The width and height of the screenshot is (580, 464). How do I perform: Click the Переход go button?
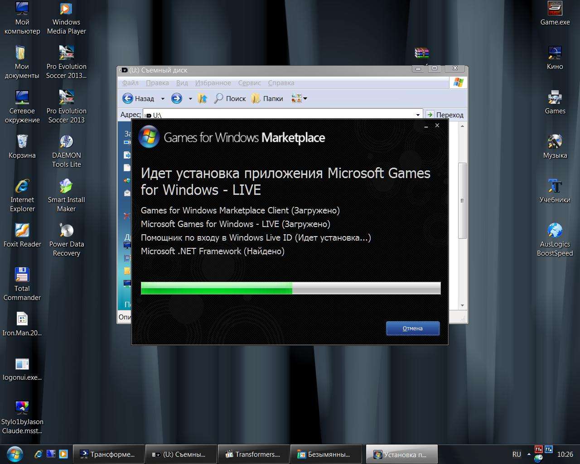click(445, 115)
